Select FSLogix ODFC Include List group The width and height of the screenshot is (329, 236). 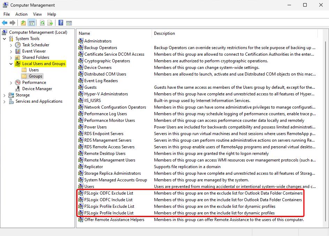pyautogui.click(x=108, y=200)
